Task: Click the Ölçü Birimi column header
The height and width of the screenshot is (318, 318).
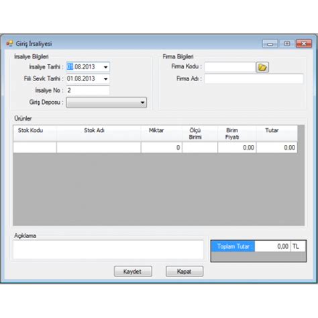Action: [200, 134]
